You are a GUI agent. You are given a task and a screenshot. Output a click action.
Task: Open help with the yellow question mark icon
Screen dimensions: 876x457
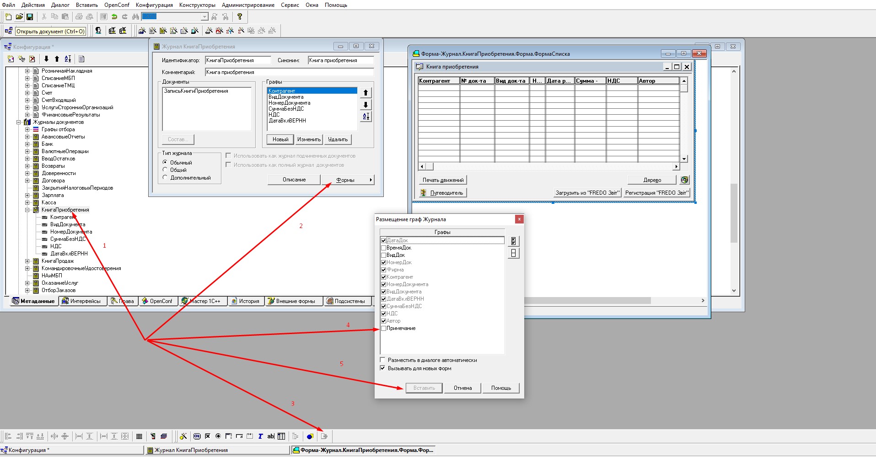(239, 17)
